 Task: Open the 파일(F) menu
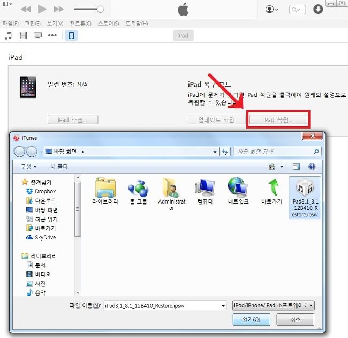pos(10,24)
